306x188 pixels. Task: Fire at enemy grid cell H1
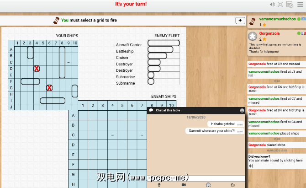[83, 184]
